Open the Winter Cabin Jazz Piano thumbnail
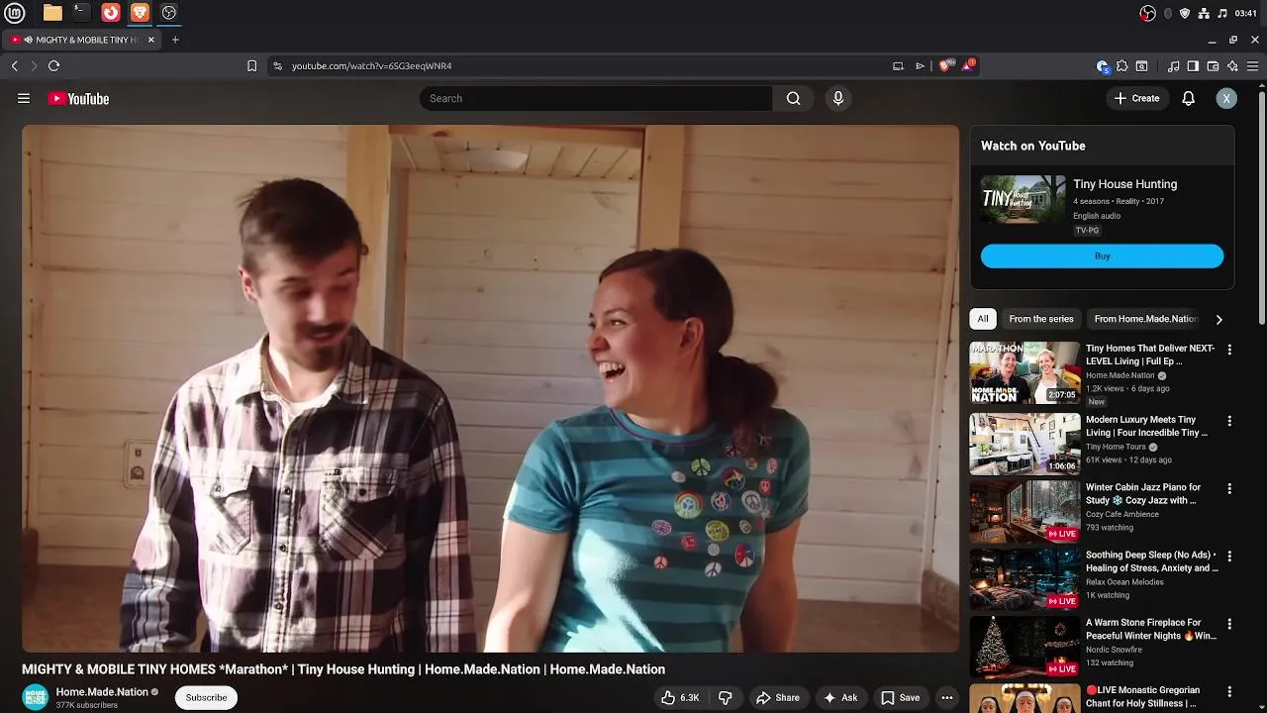Image resolution: width=1267 pixels, height=713 pixels. click(x=1024, y=511)
